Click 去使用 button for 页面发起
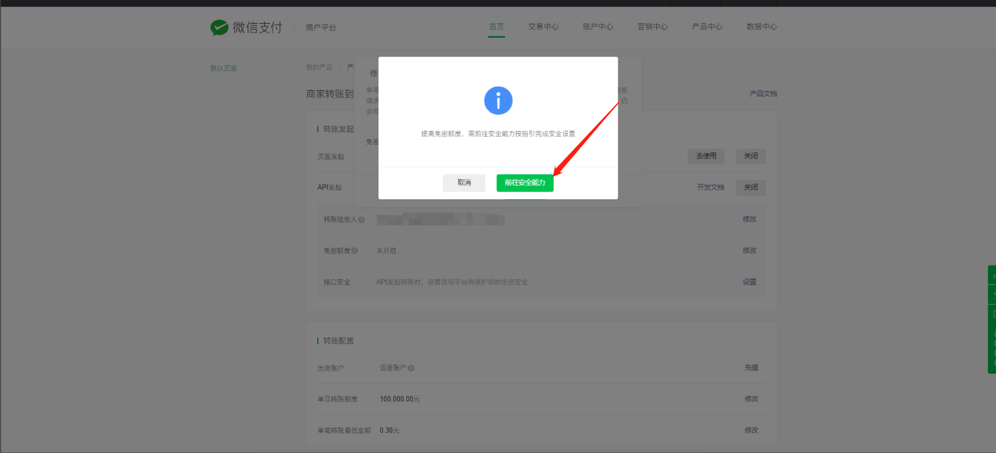Viewport: 996px width, 453px height. coord(706,156)
